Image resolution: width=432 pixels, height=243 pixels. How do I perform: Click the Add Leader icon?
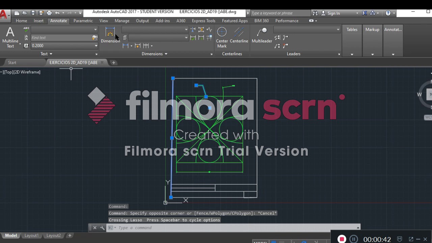click(286, 38)
